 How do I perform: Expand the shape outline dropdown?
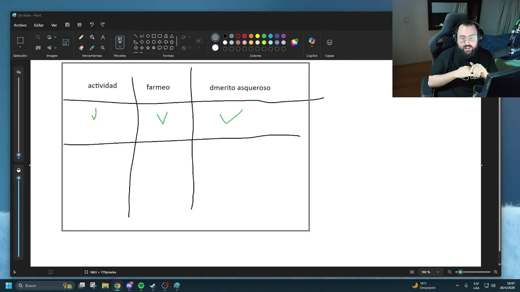[190, 37]
